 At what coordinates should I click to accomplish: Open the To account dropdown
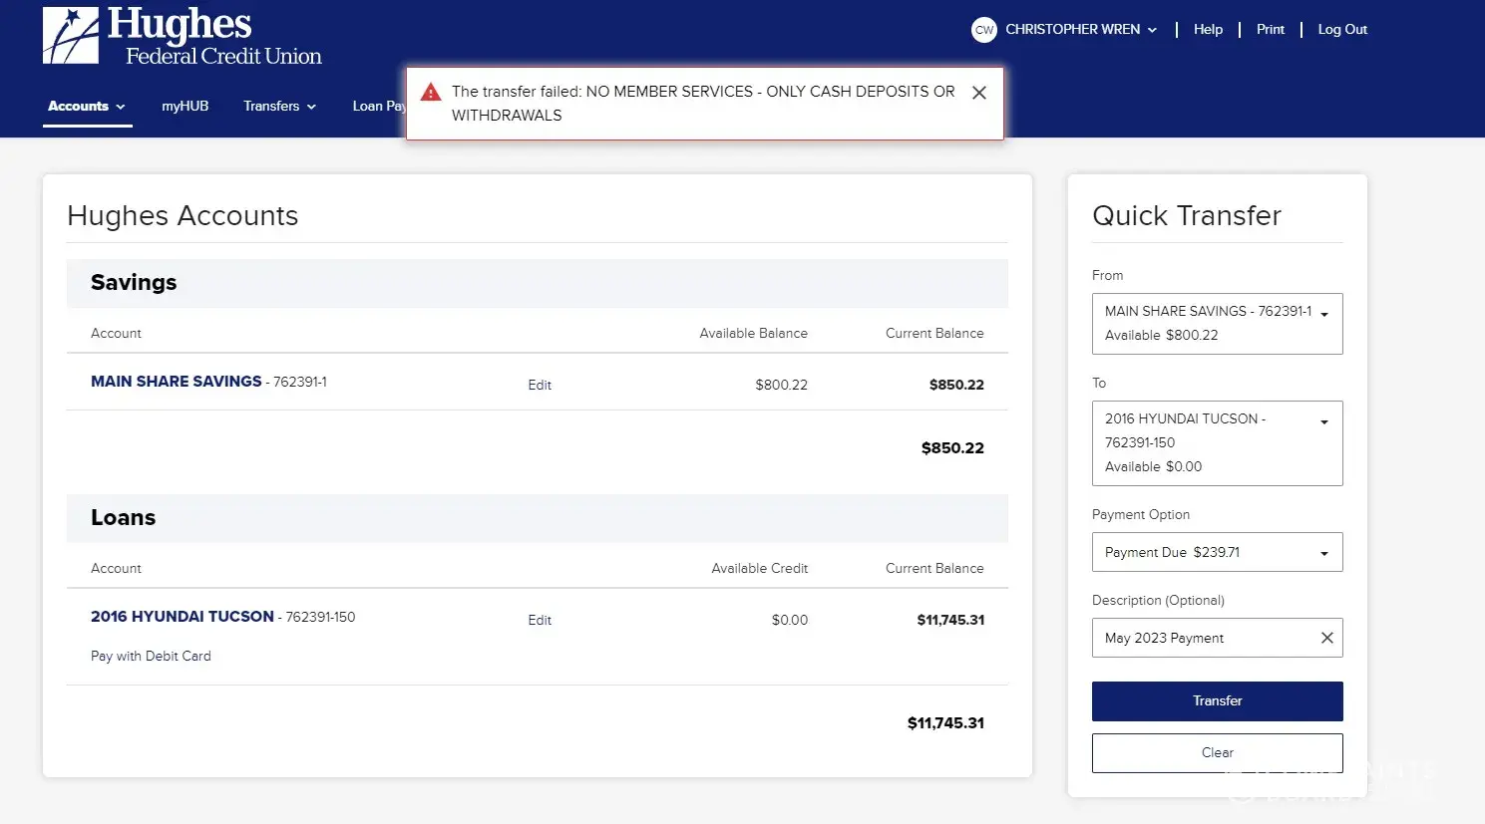(x=1217, y=442)
